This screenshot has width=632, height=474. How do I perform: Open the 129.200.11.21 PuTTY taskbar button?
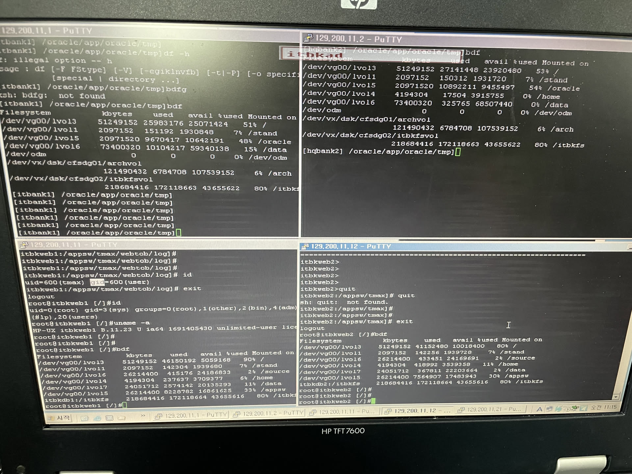click(490, 409)
